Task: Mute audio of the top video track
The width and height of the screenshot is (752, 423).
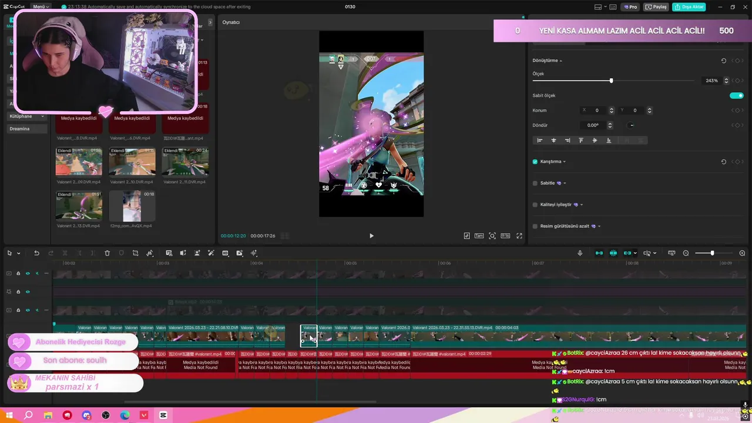Action: point(37,273)
